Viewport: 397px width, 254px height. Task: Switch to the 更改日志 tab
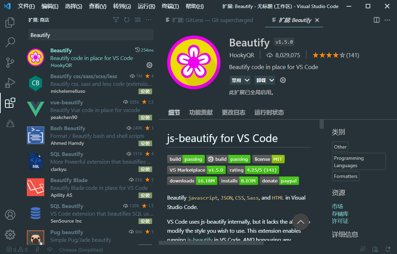(x=233, y=112)
